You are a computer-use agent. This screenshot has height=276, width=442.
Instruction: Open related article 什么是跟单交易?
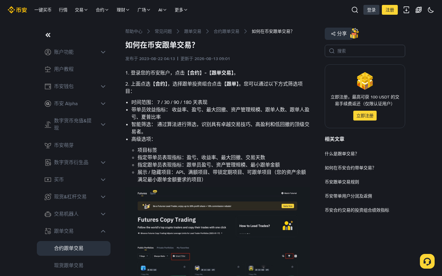pyautogui.click(x=341, y=154)
